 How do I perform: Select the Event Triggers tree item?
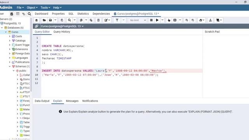point(23,45)
